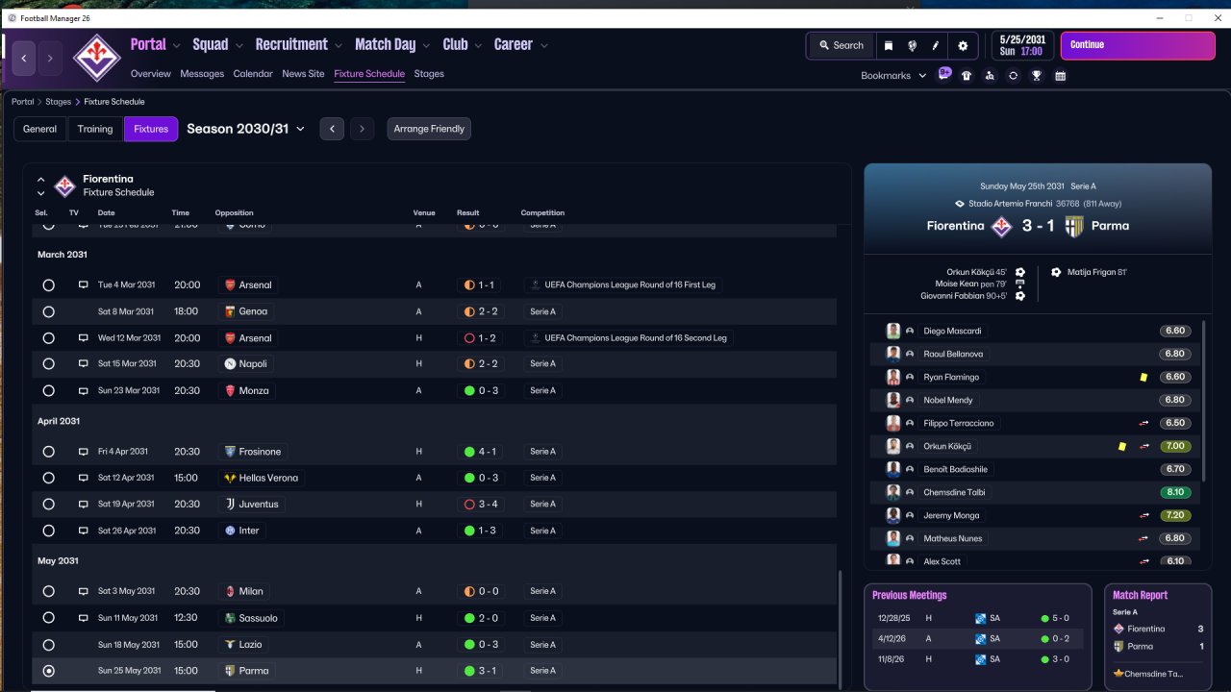The image size is (1231, 692).
Task: Click the shirt squad shortcut icon
Action: [967, 76]
